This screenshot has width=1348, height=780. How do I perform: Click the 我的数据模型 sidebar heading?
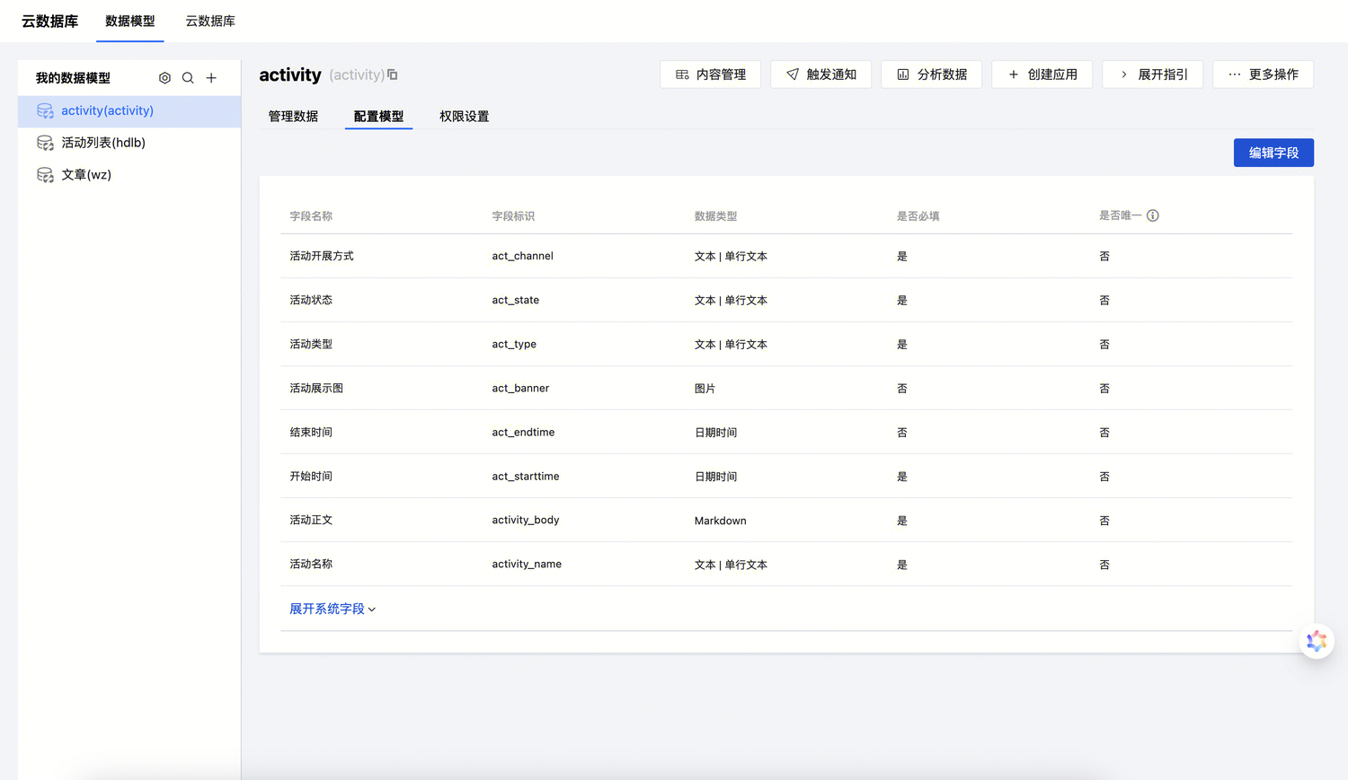pyautogui.click(x=73, y=78)
